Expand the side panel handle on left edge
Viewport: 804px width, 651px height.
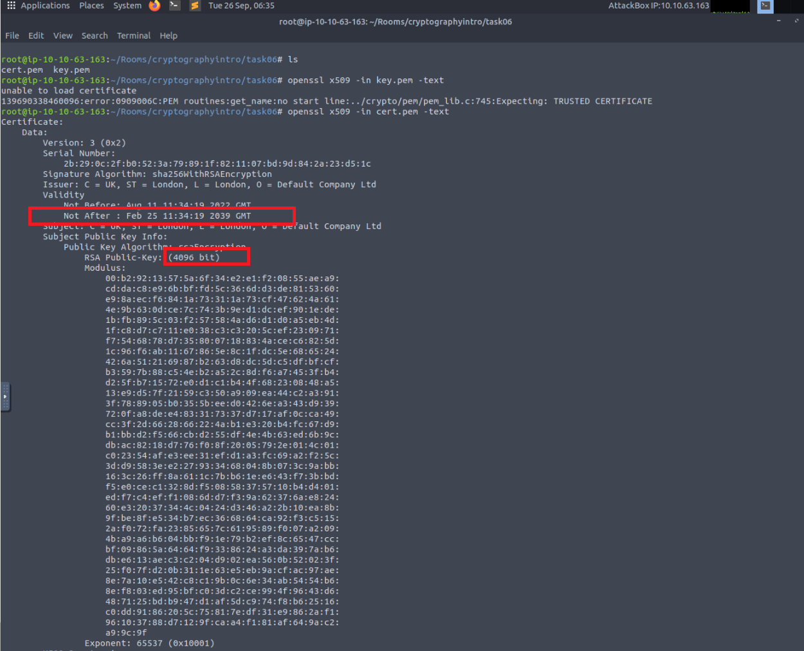coord(5,396)
